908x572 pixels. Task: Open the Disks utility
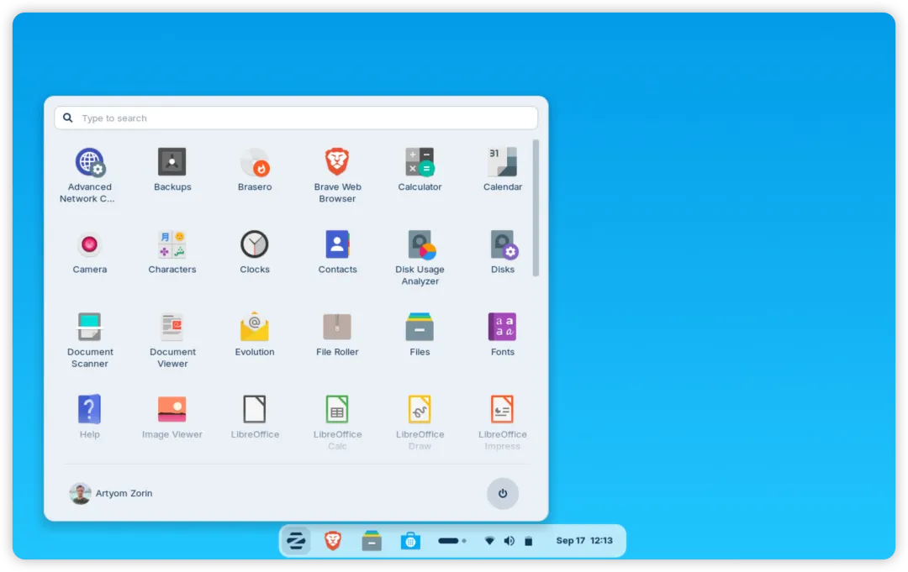point(503,252)
